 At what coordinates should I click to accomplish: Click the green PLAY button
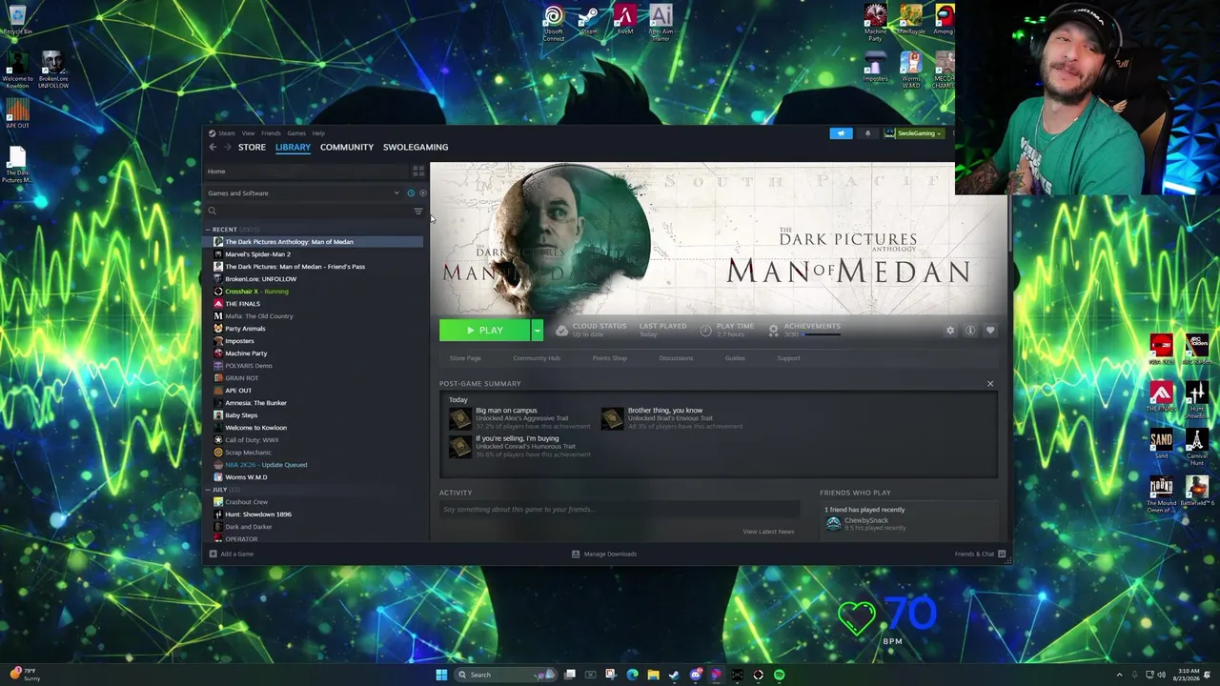(x=485, y=330)
